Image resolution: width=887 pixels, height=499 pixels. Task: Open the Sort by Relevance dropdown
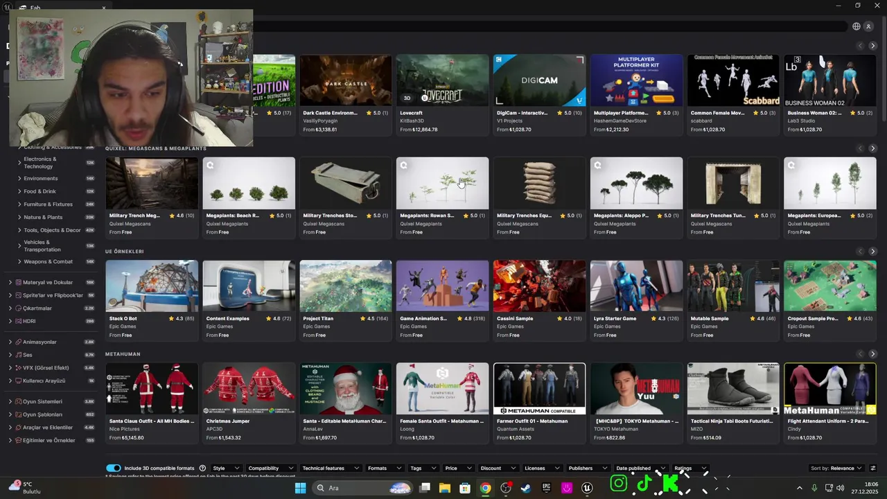pyautogui.click(x=836, y=468)
